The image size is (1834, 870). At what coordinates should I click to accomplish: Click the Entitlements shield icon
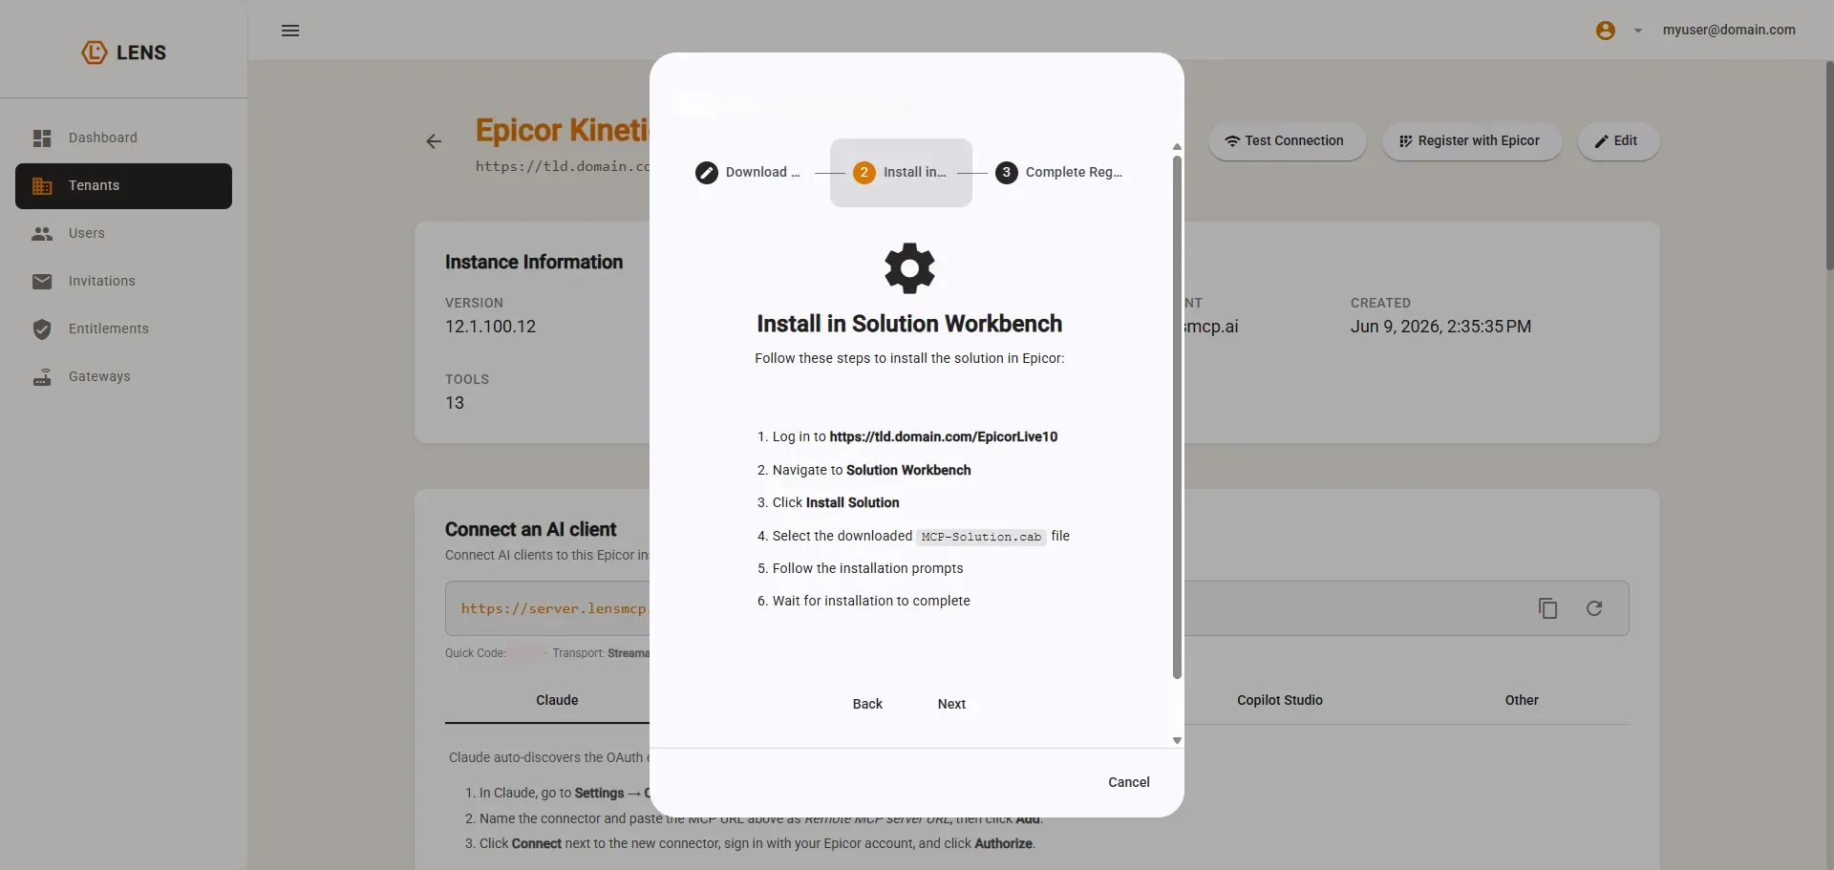tap(42, 329)
